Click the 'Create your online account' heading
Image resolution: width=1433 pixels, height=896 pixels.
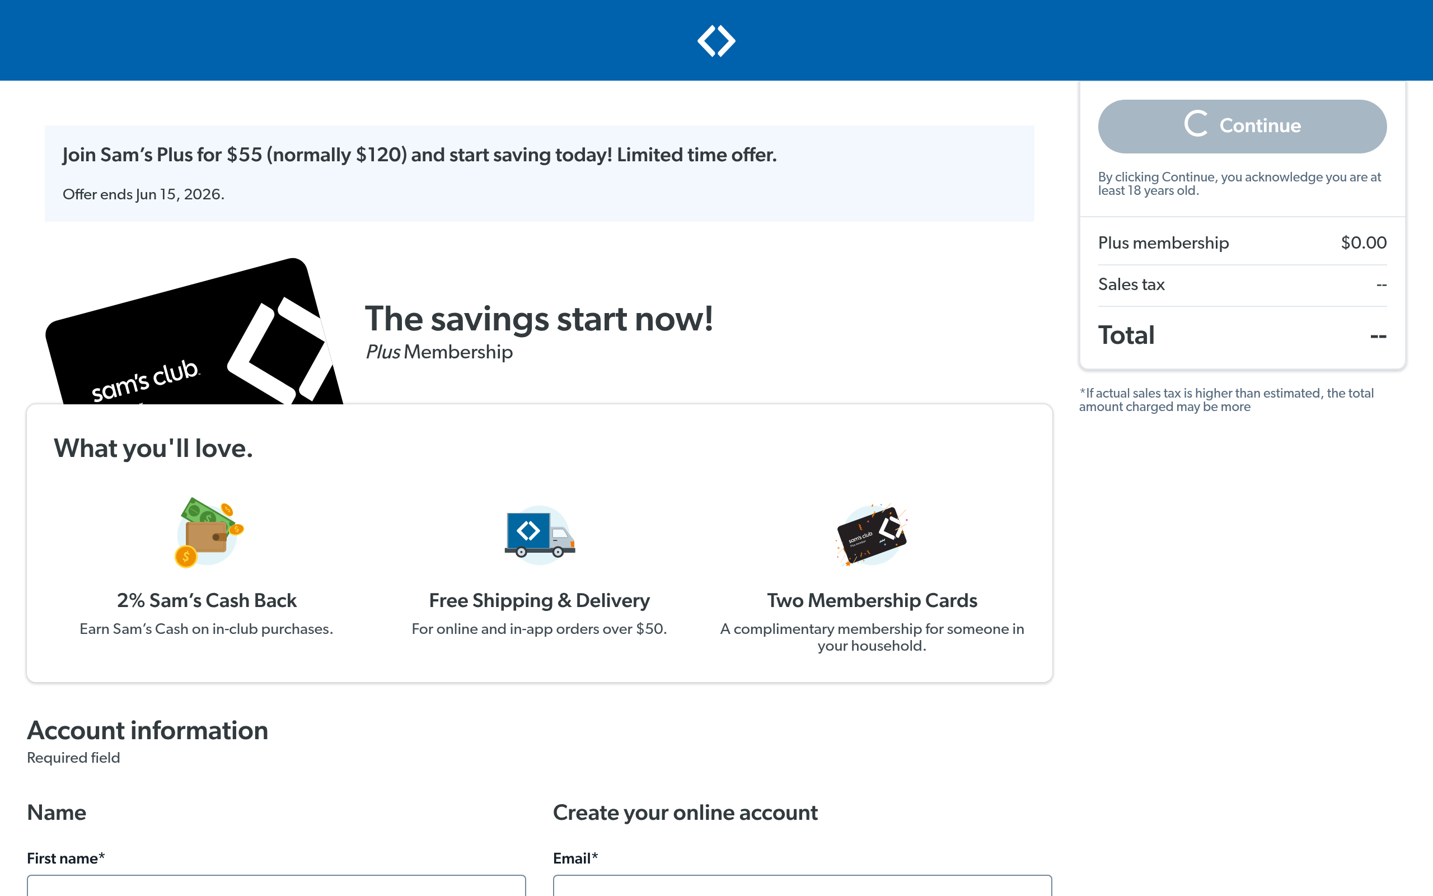pos(685,813)
